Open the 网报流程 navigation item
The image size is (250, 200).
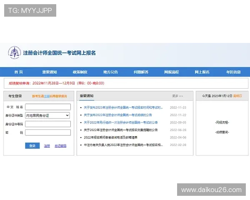pos(172,72)
